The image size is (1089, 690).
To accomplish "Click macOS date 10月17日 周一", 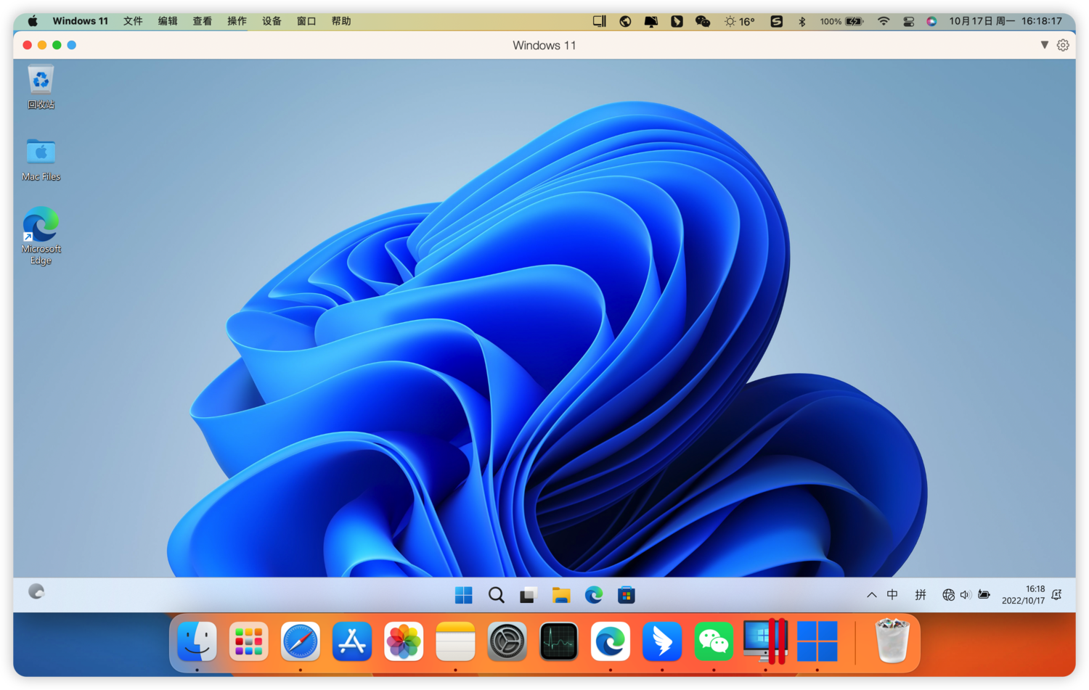I will [982, 22].
